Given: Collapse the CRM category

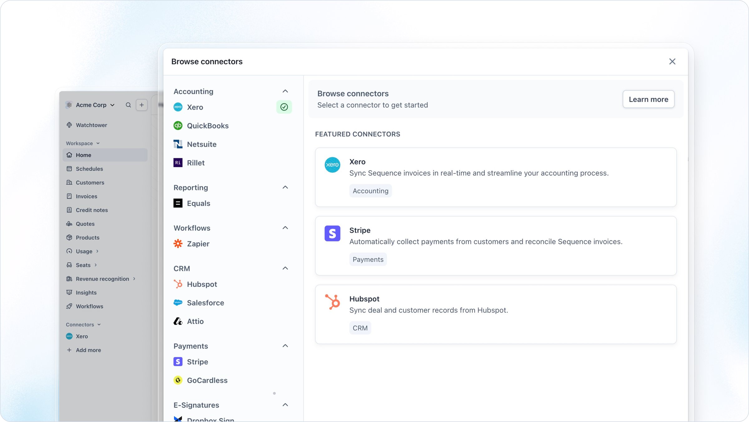Looking at the screenshot, I should (285, 268).
